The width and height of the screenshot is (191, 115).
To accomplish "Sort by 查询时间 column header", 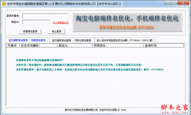I will [x=164, y=46].
